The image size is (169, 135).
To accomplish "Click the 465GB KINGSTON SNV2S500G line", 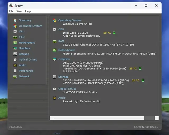I will [93, 83].
